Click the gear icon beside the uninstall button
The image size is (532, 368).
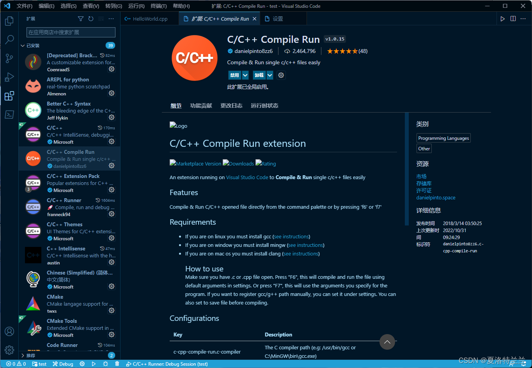(281, 75)
